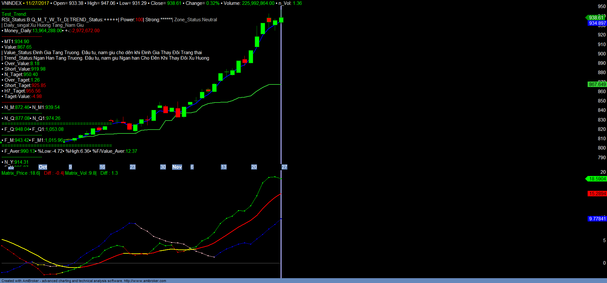Select the date marker labeled 13
Image resolution: width=607 pixels, height=283 pixels.
pyautogui.click(x=224, y=167)
